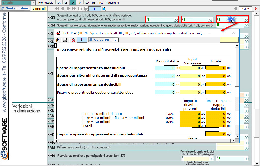The image size is (260, 166).
Task: Click the RF45 Differenze su cambi amount field
Action: point(233,148)
